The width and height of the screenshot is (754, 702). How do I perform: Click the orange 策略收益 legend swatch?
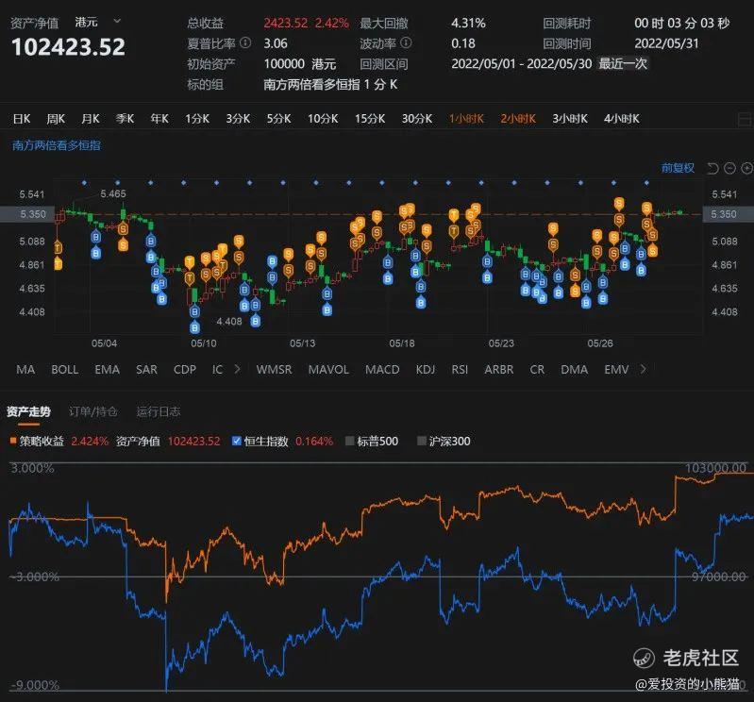13,440
